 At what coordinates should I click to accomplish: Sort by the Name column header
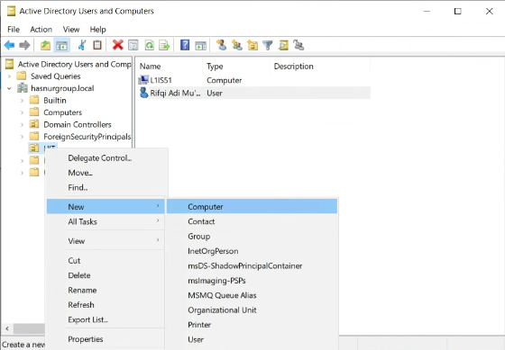click(170, 67)
